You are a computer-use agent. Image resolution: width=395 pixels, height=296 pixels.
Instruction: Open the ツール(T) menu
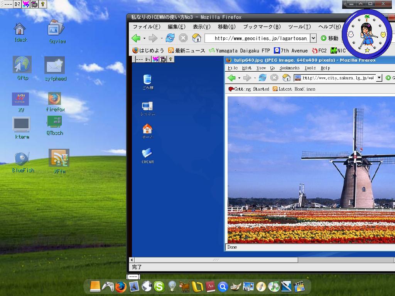[x=299, y=27]
